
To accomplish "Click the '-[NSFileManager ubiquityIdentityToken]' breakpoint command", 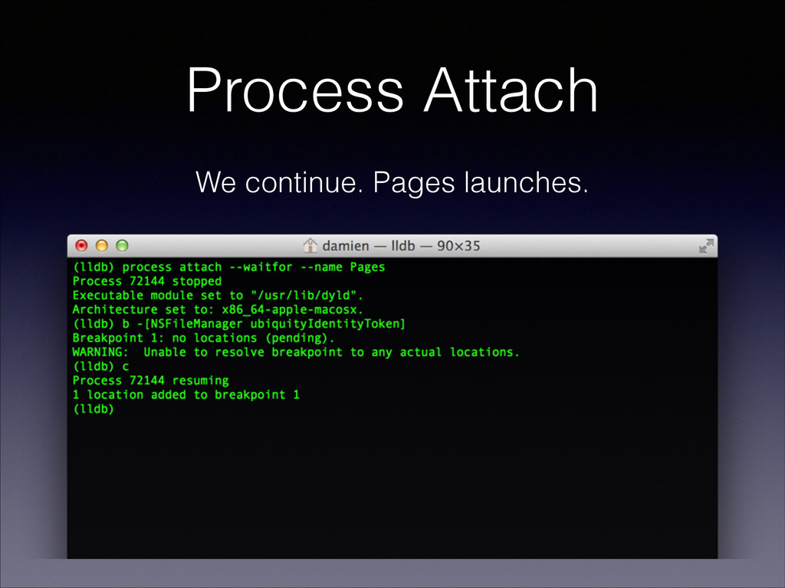I will (271, 324).
